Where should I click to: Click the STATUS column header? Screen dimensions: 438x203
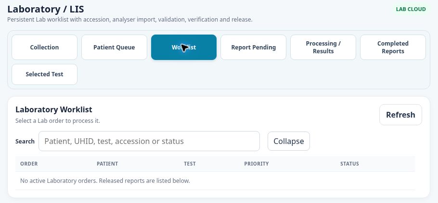tap(349, 164)
